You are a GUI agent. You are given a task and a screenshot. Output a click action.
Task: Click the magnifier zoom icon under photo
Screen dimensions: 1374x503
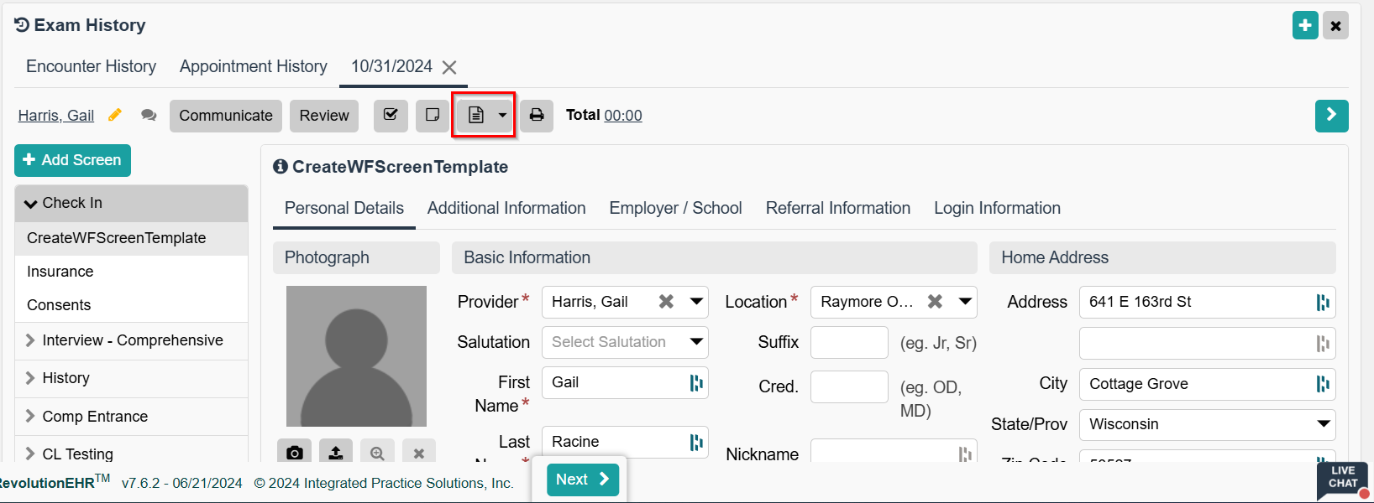[377, 453]
